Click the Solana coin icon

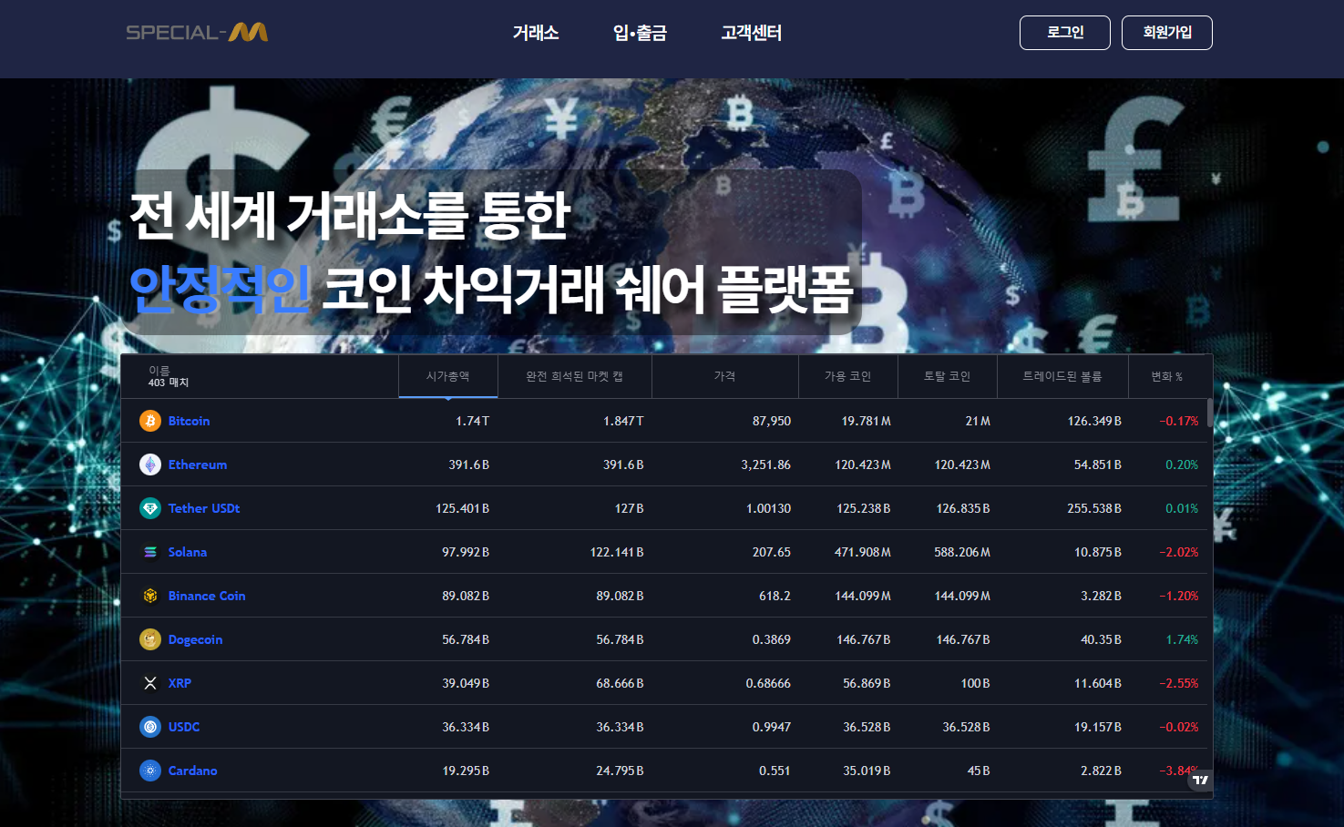tap(150, 552)
